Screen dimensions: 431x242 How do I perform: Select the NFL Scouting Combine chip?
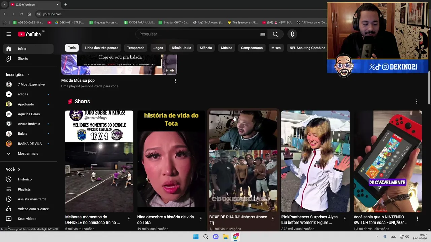307,48
